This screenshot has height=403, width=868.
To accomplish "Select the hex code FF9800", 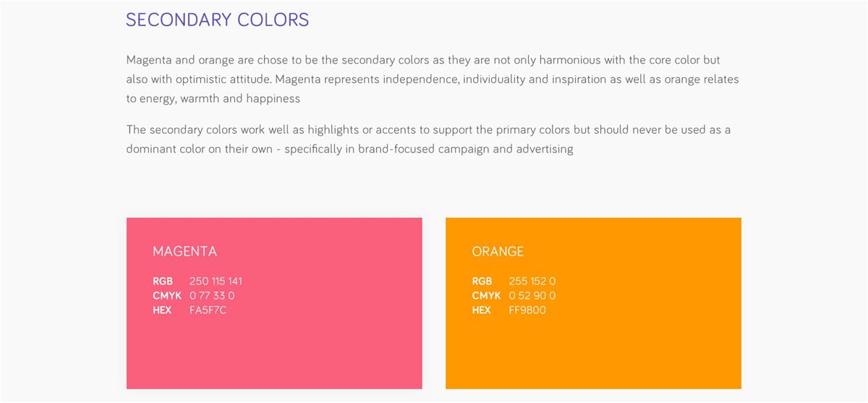I will 528,310.
